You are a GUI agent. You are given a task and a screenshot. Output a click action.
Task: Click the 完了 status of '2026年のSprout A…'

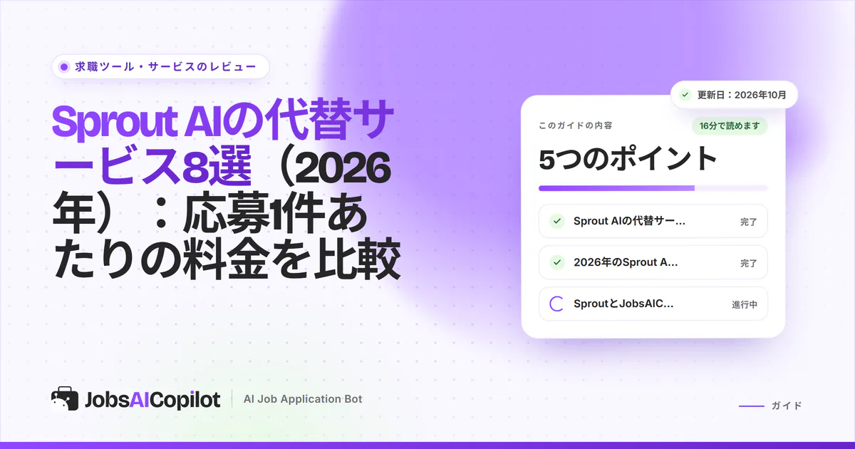[748, 263]
